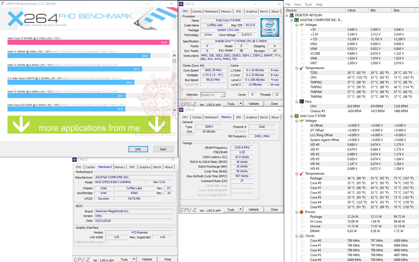Click Validate in the CPU-Z Processor window

tap(254, 104)
